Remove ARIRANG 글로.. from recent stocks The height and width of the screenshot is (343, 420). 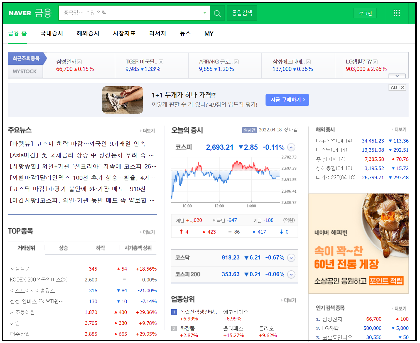[x=236, y=62]
